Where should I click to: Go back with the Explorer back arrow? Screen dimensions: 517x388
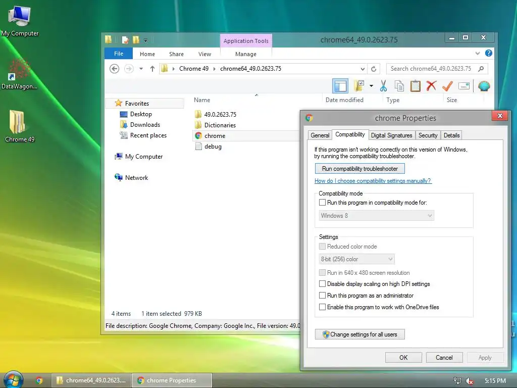(x=115, y=69)
